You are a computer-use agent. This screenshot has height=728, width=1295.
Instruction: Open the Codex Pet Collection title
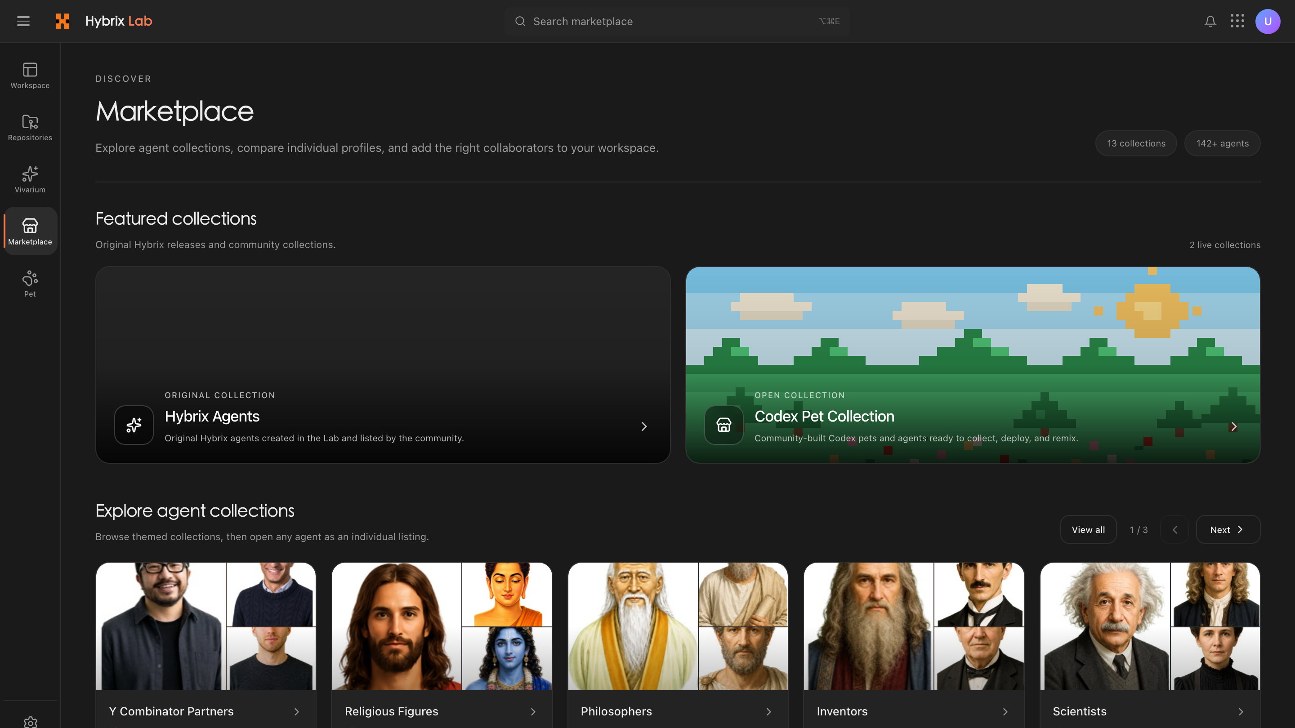(824, 417)
